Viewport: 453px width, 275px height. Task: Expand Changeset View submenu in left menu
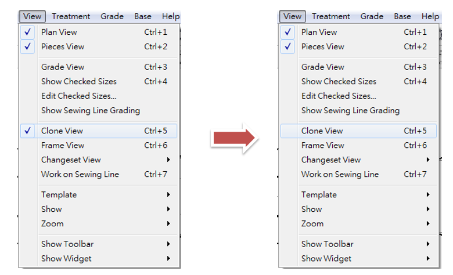71,160
